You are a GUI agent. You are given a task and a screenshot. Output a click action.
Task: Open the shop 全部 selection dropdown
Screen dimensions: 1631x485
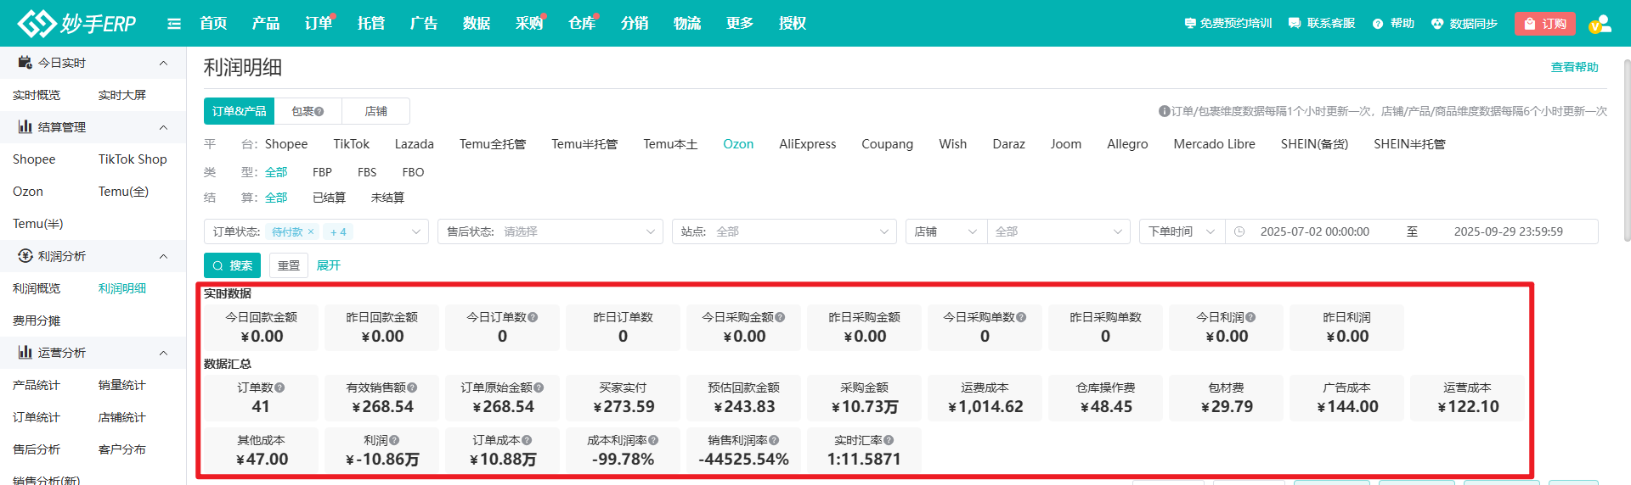click(1058, 231)
